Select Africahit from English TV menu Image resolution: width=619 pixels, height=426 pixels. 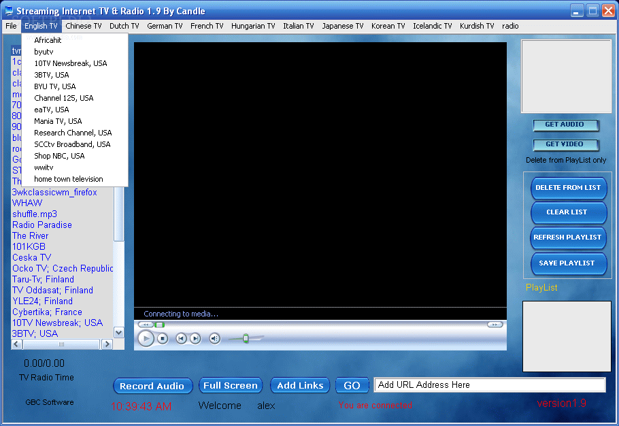75,40
